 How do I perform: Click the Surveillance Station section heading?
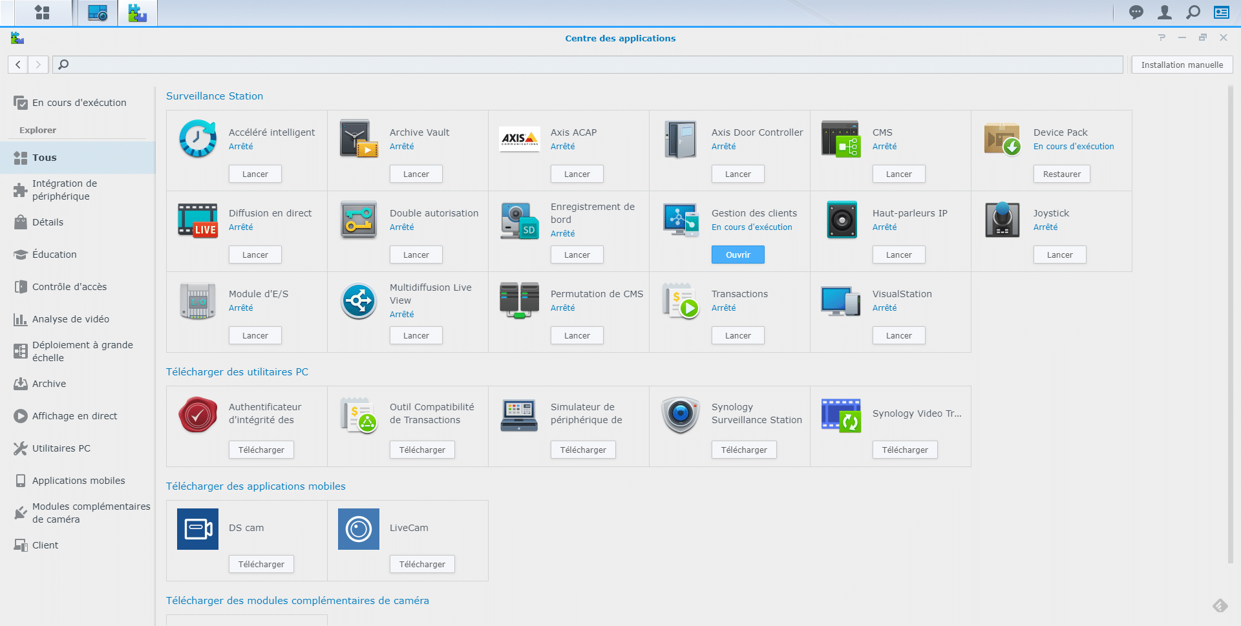pos(215,96)
